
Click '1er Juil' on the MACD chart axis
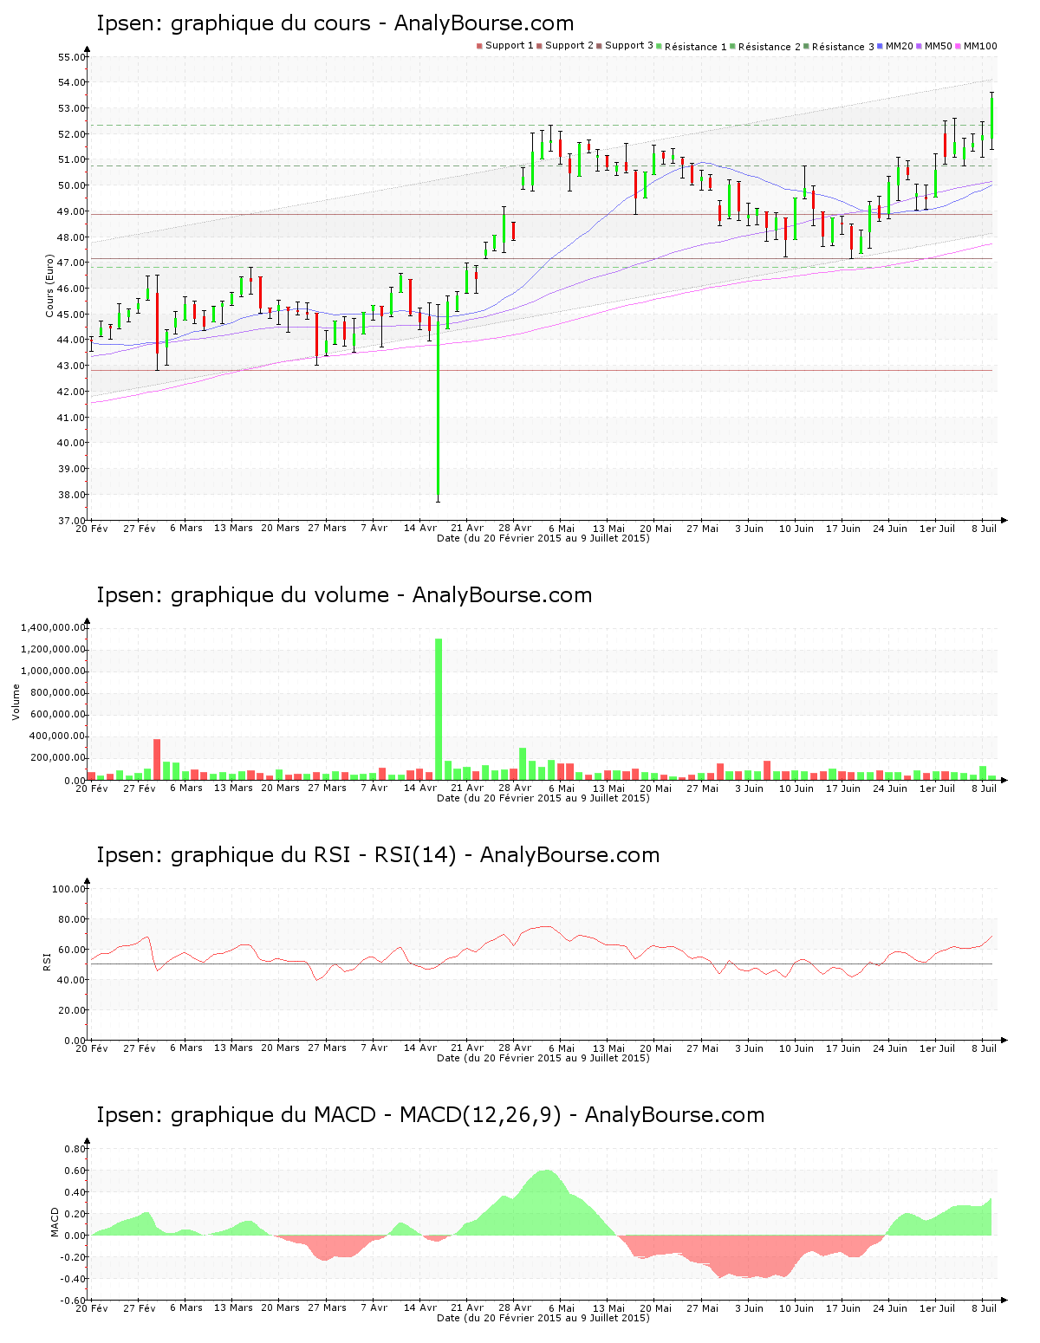pos(937,1307)
